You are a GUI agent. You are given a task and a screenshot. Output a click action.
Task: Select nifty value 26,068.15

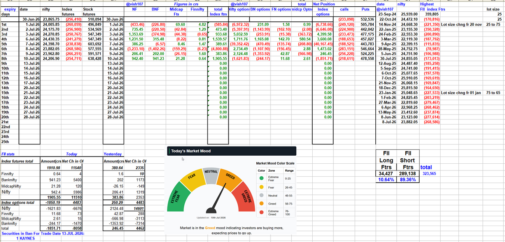[x=408, y=83]
